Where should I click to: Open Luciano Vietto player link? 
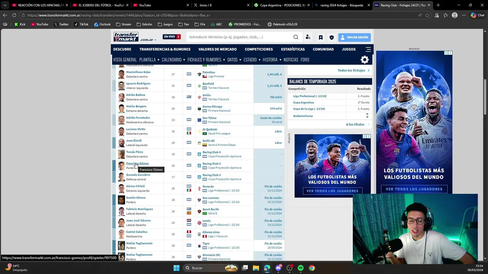tap(136, 129)
